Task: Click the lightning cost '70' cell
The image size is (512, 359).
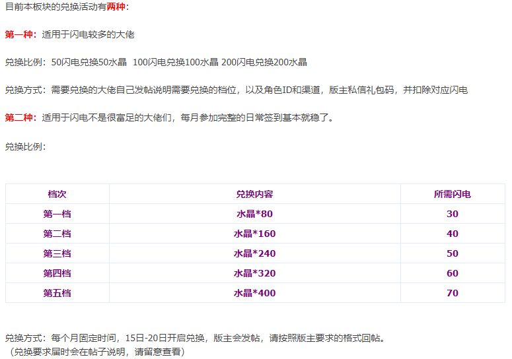Action: (453, 293)
